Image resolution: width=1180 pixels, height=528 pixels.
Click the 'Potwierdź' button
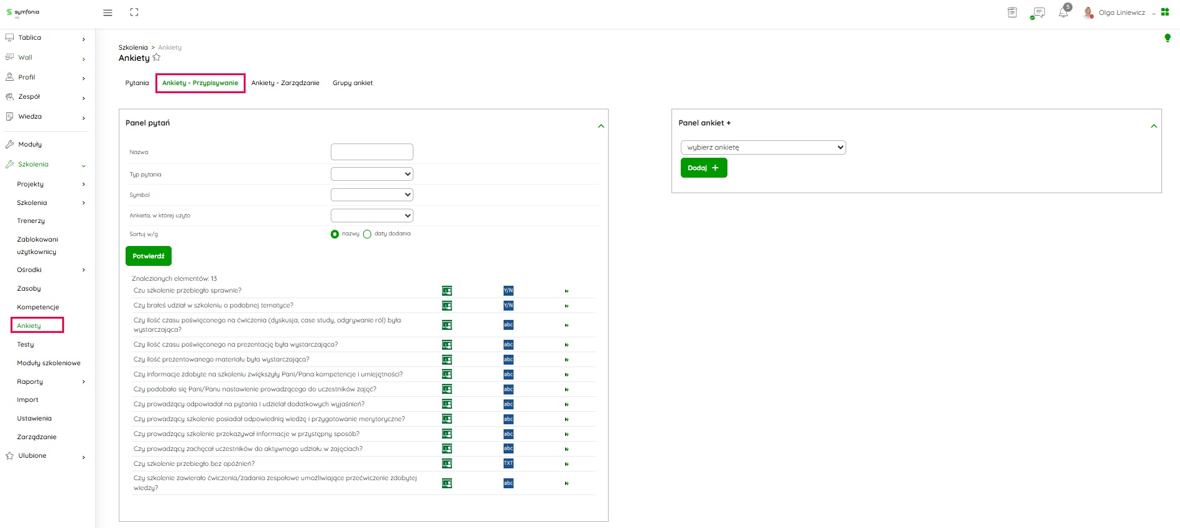(149, 256)
